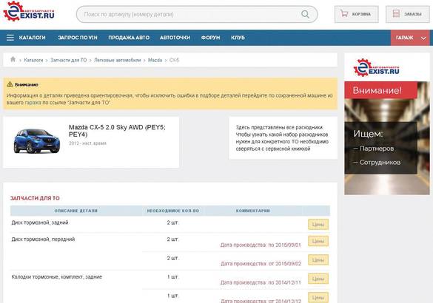
Task: Click Дата производства: по 2015/09/01 comment
Action: tap(261, 245)
